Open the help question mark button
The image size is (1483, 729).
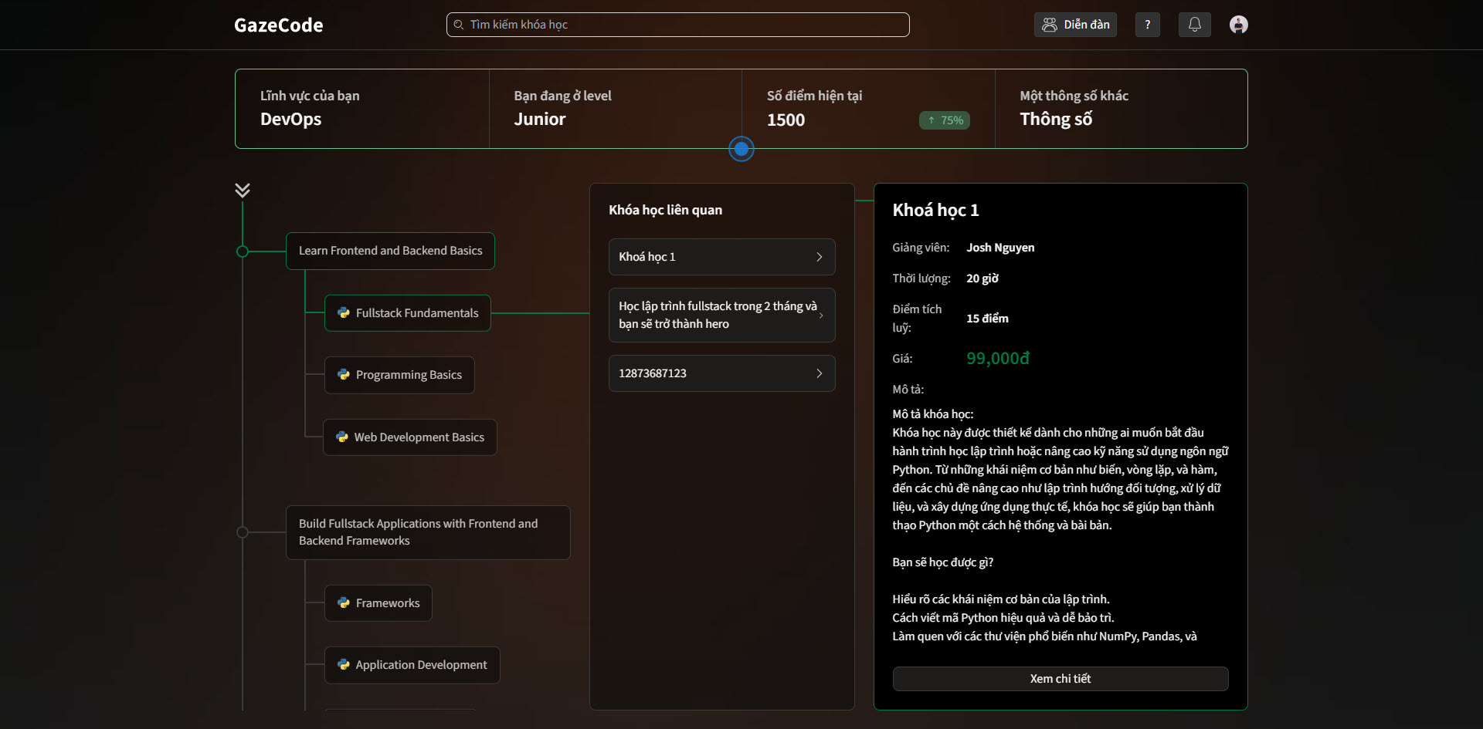coord(1147,25)
